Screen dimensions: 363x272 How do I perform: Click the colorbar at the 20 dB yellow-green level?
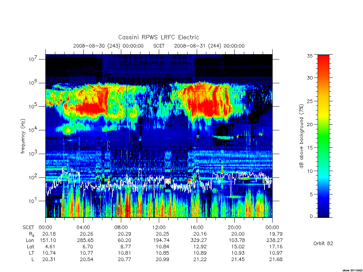323,124
